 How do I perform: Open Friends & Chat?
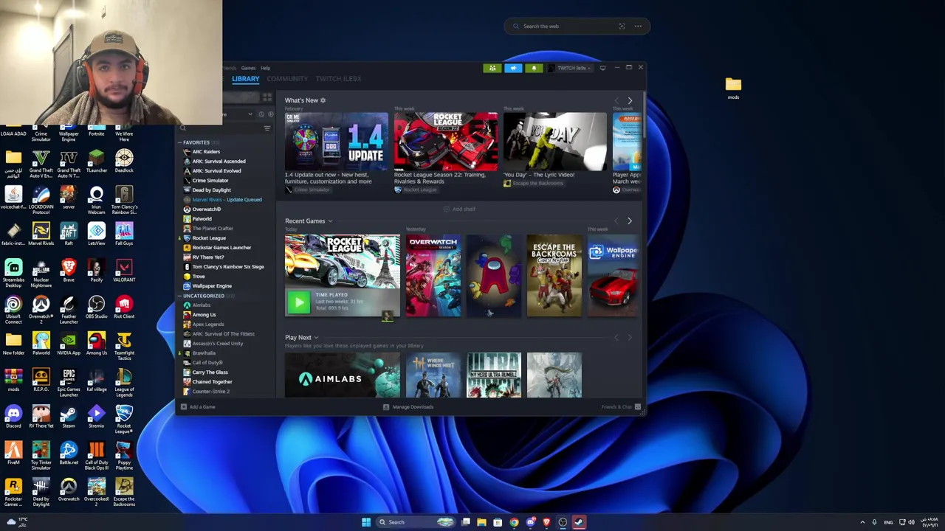pos(621,407)
